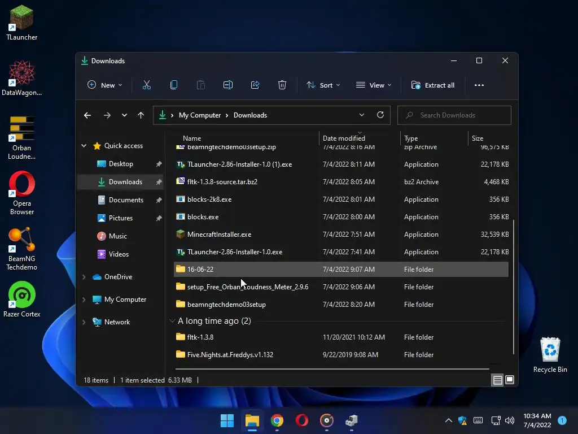Open Windows Start menu
The image size is (578, 434).
tap(227, 420)
